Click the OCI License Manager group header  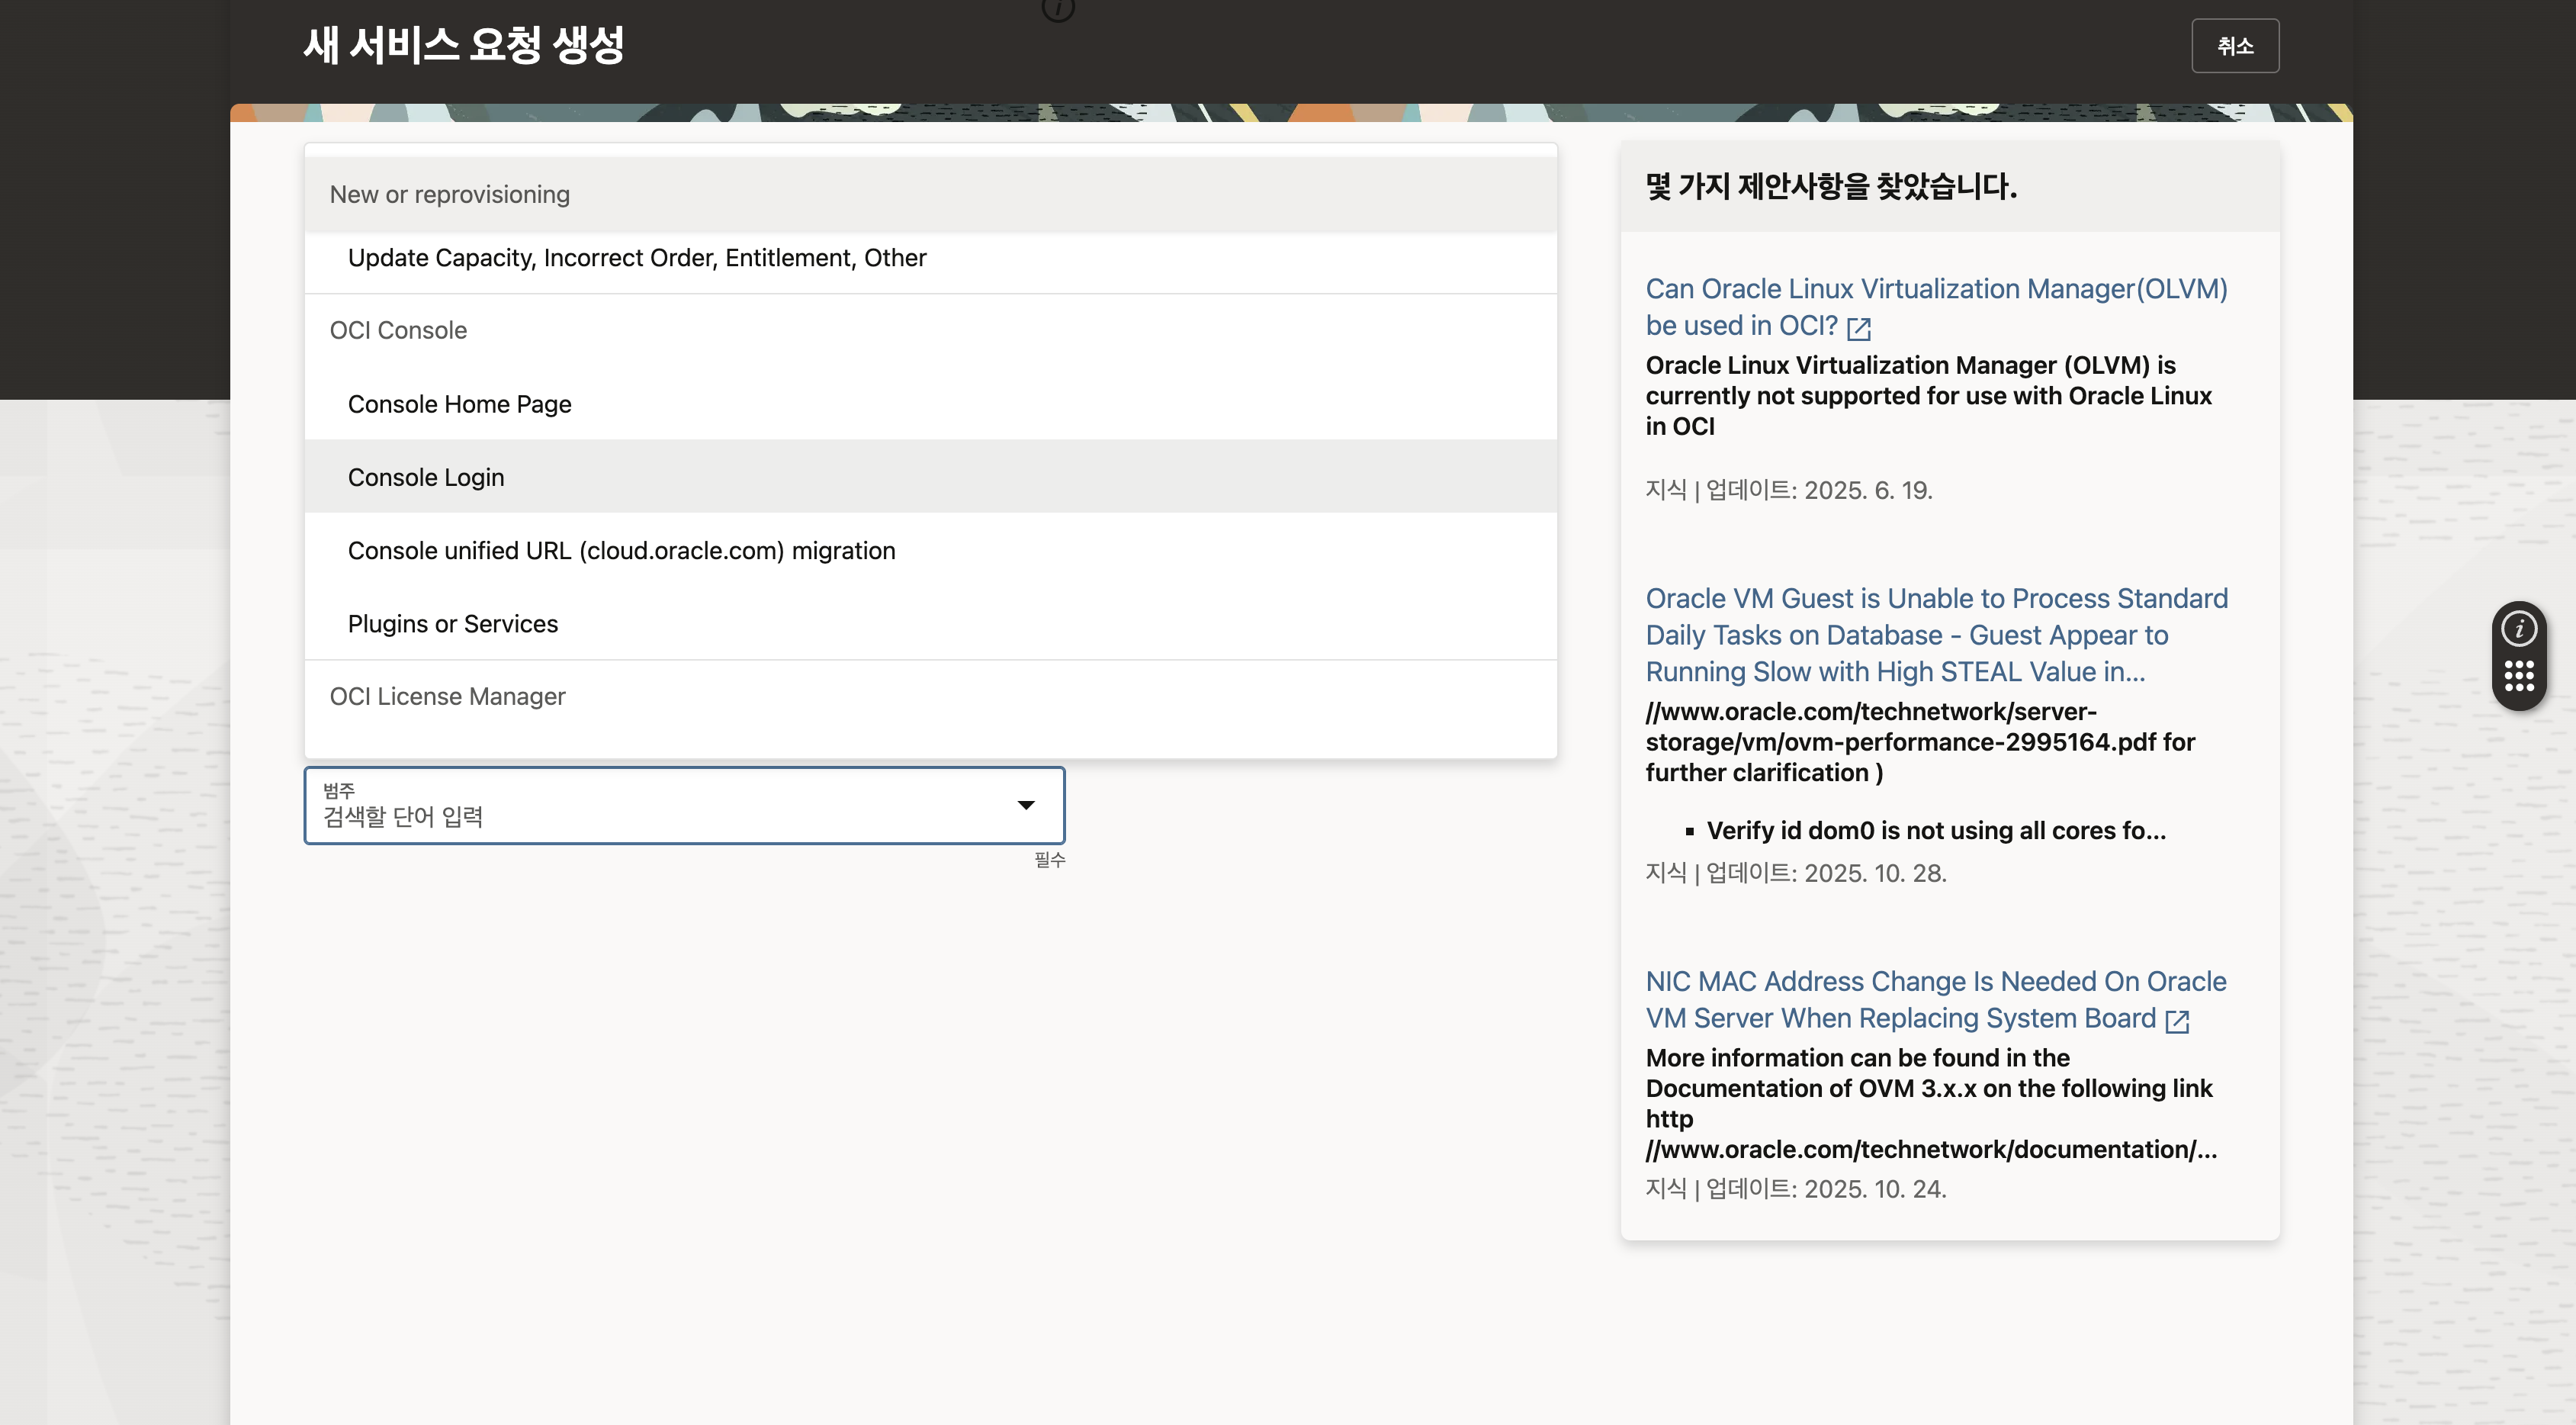pos(447,696)
